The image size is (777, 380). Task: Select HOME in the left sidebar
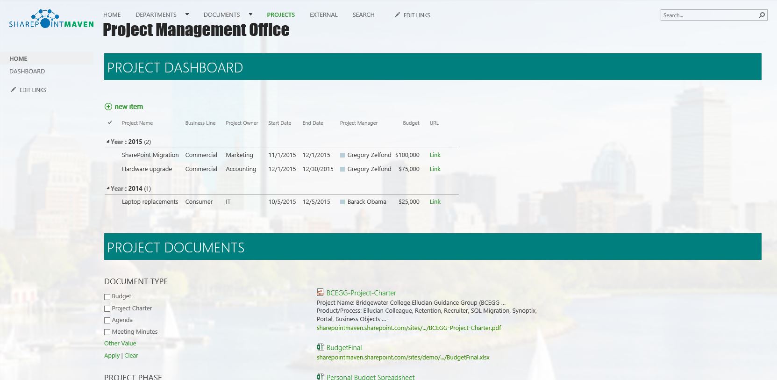tap(18, 58)
